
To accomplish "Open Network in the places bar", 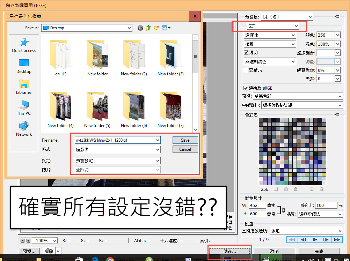I will click(24, 129).
